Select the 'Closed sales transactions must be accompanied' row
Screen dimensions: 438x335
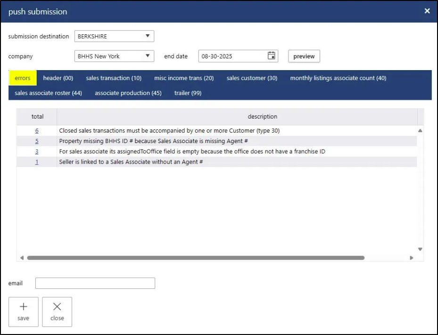pos(217,130)
